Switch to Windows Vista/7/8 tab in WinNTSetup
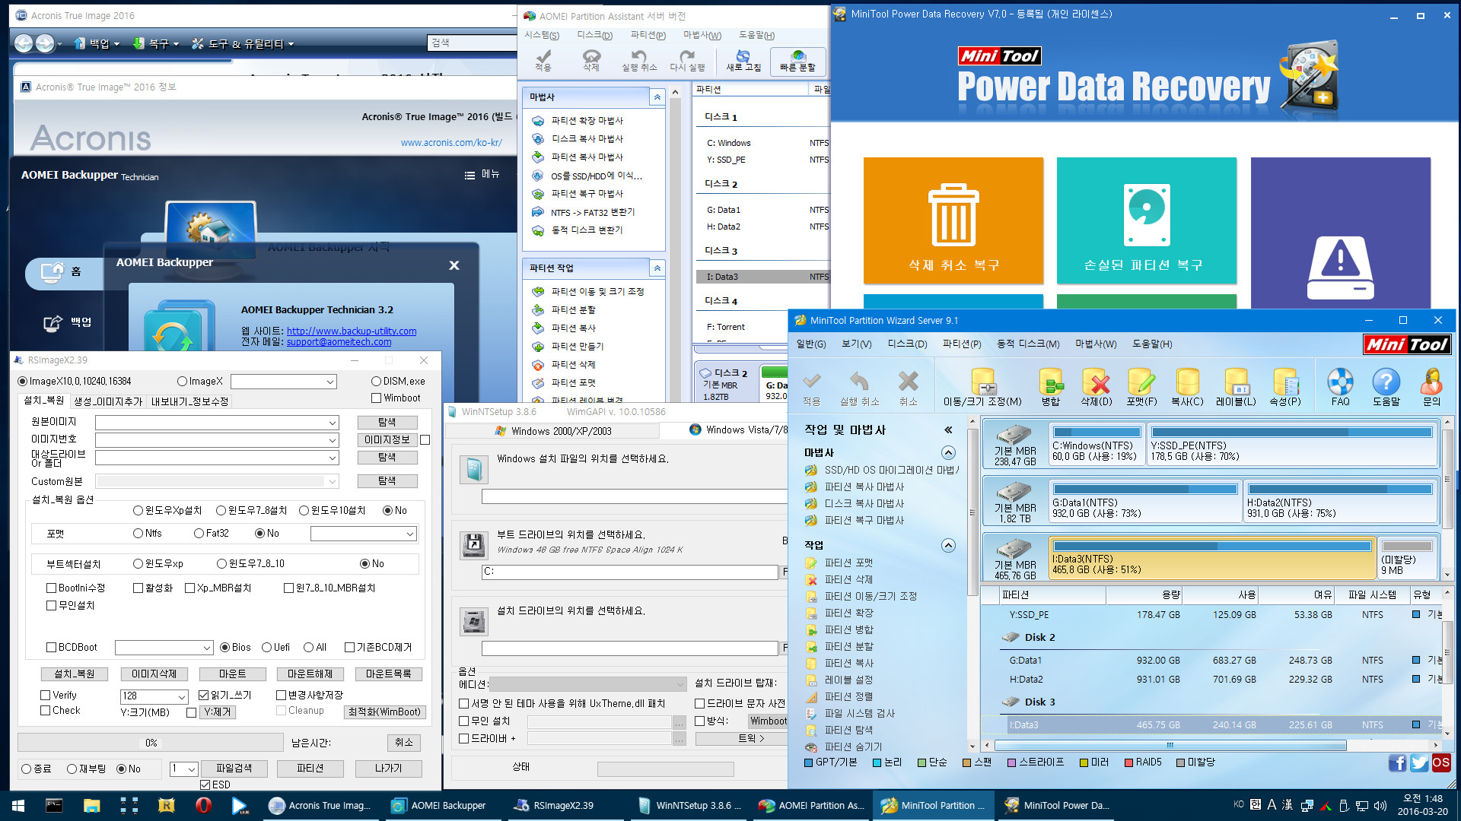This screenshot has width=1461, height=821. coord(738,430)
